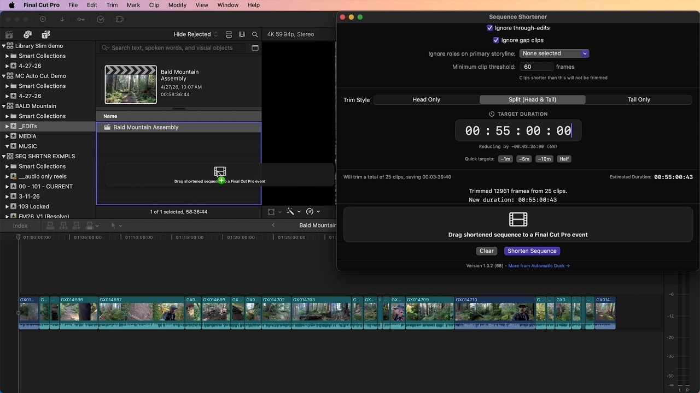Click the browser search magnifier icon

click(x=255, y=34)
